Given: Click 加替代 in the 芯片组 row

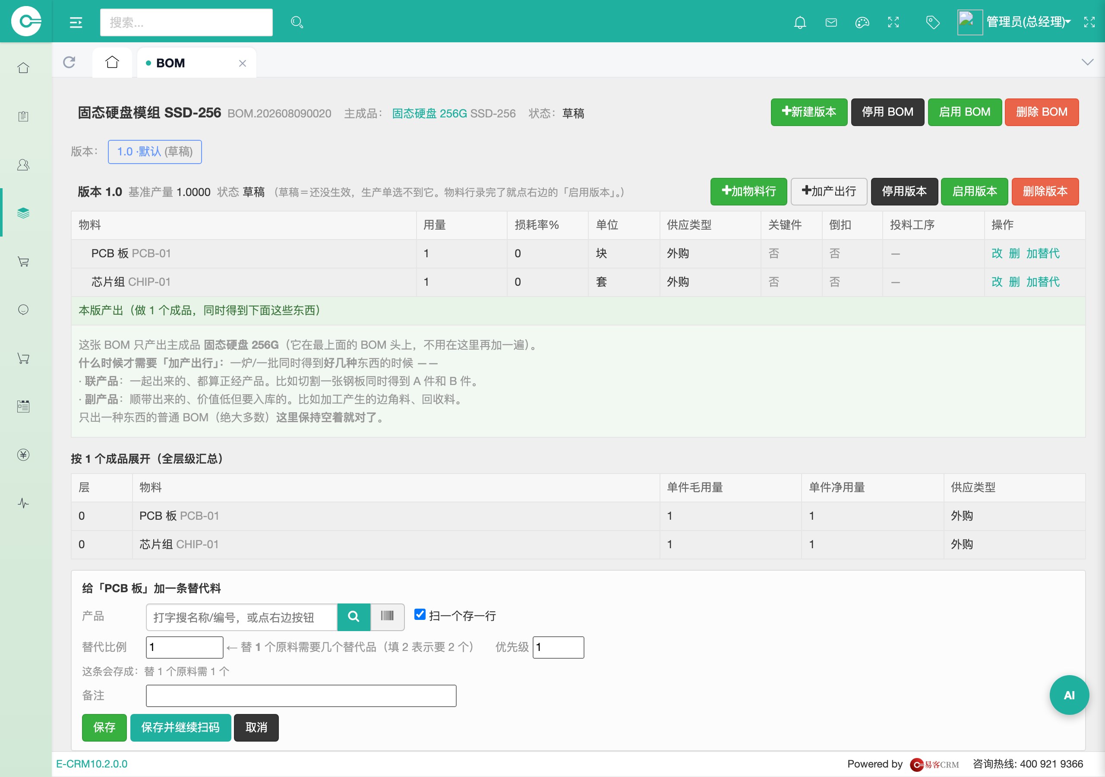Looking at the screenshot, I should coord(1042,281).
